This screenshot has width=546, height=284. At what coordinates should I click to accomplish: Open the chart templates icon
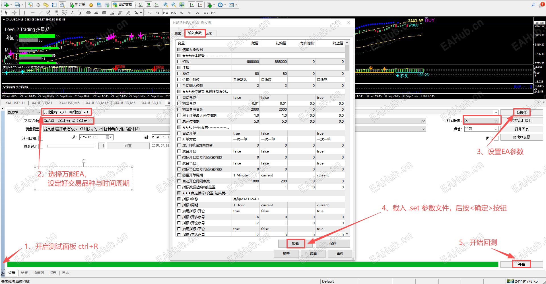pyautogui.click(x=231, y=5)
